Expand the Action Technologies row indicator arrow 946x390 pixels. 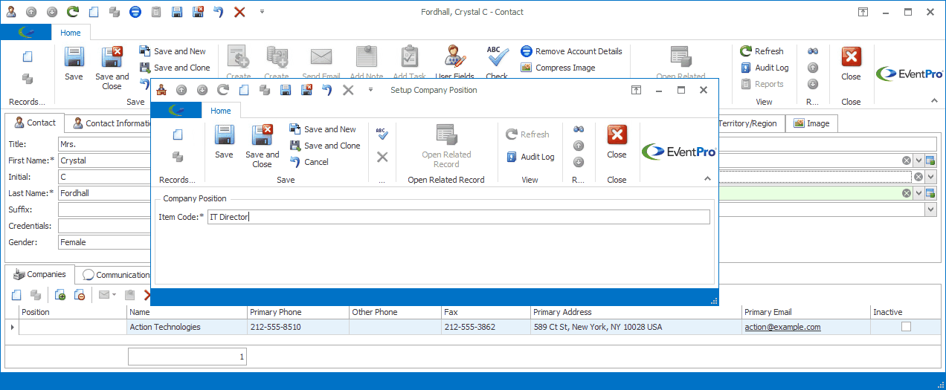[x=11, y=327]
